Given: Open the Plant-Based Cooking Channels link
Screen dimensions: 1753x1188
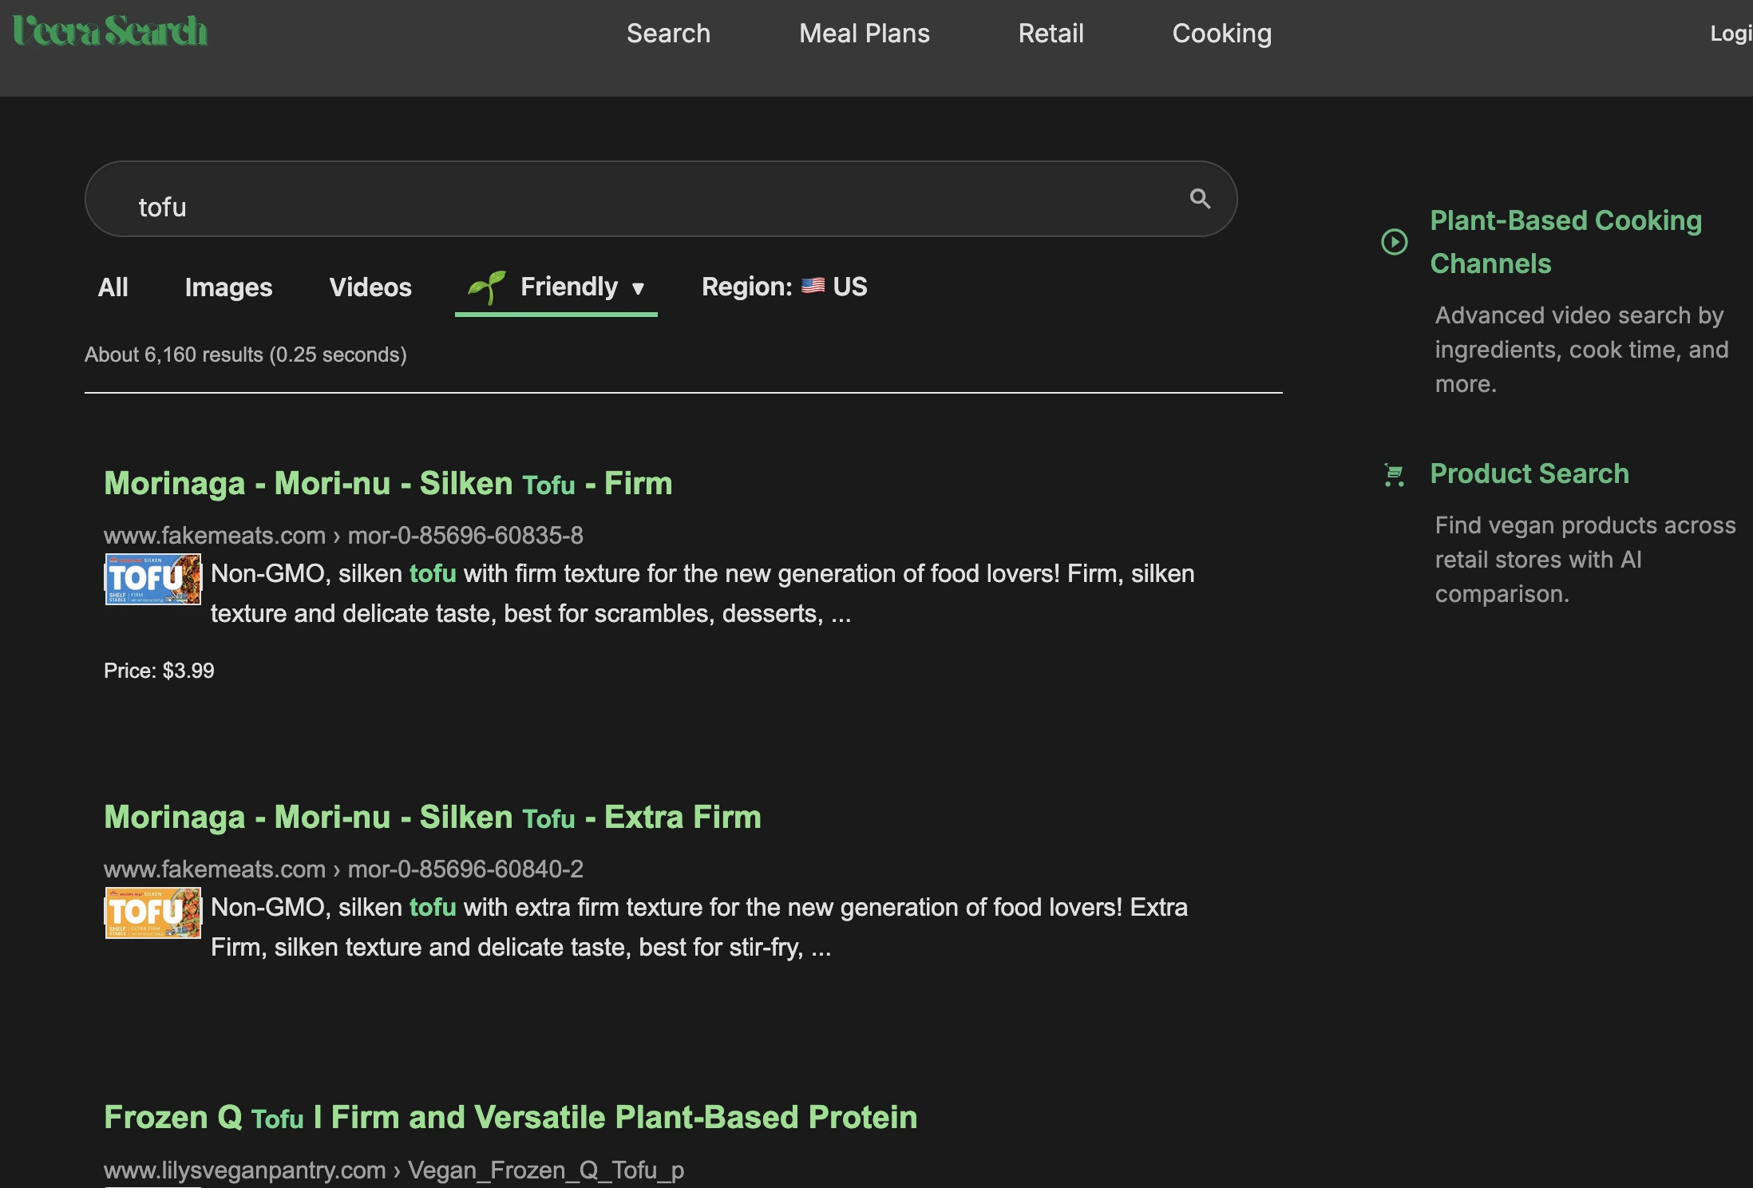Looking at the screenshot, I should [1565, 242].
